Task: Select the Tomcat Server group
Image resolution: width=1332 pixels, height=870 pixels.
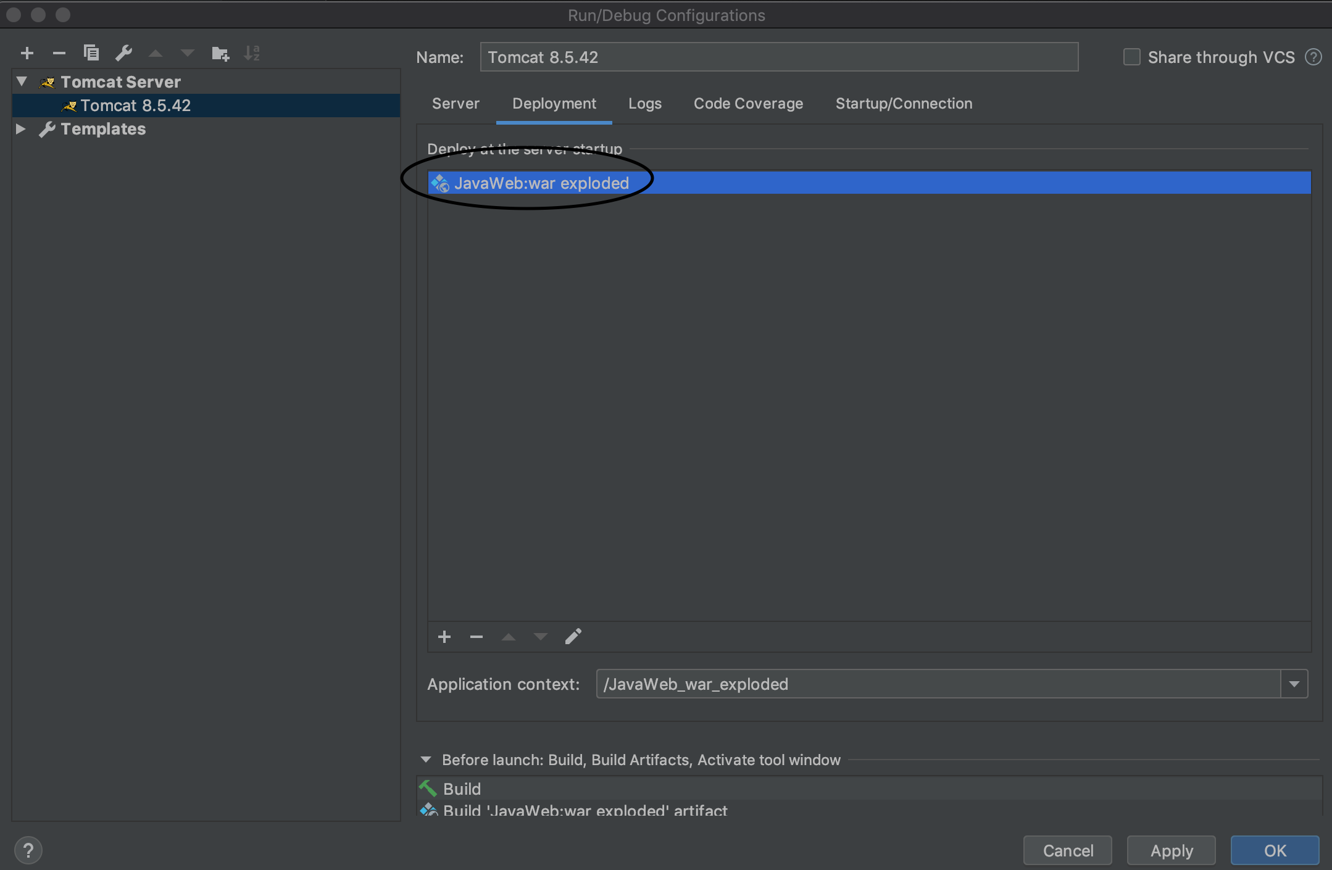Action: (206, 82)
